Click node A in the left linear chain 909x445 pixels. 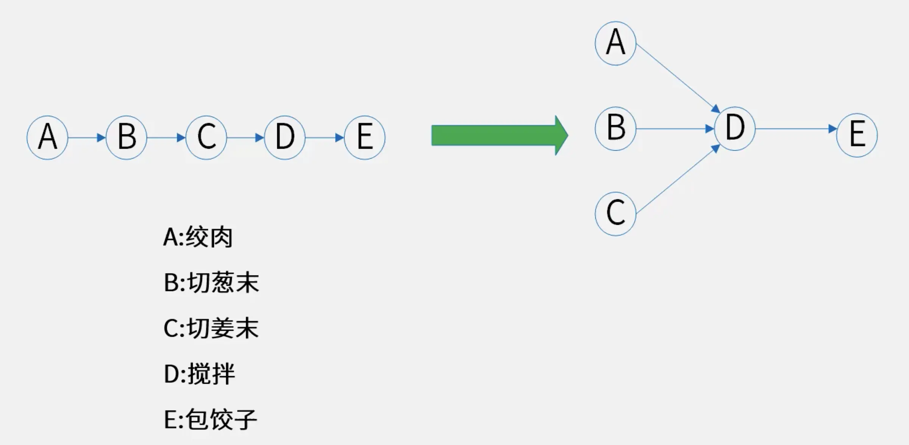(47, 137)
